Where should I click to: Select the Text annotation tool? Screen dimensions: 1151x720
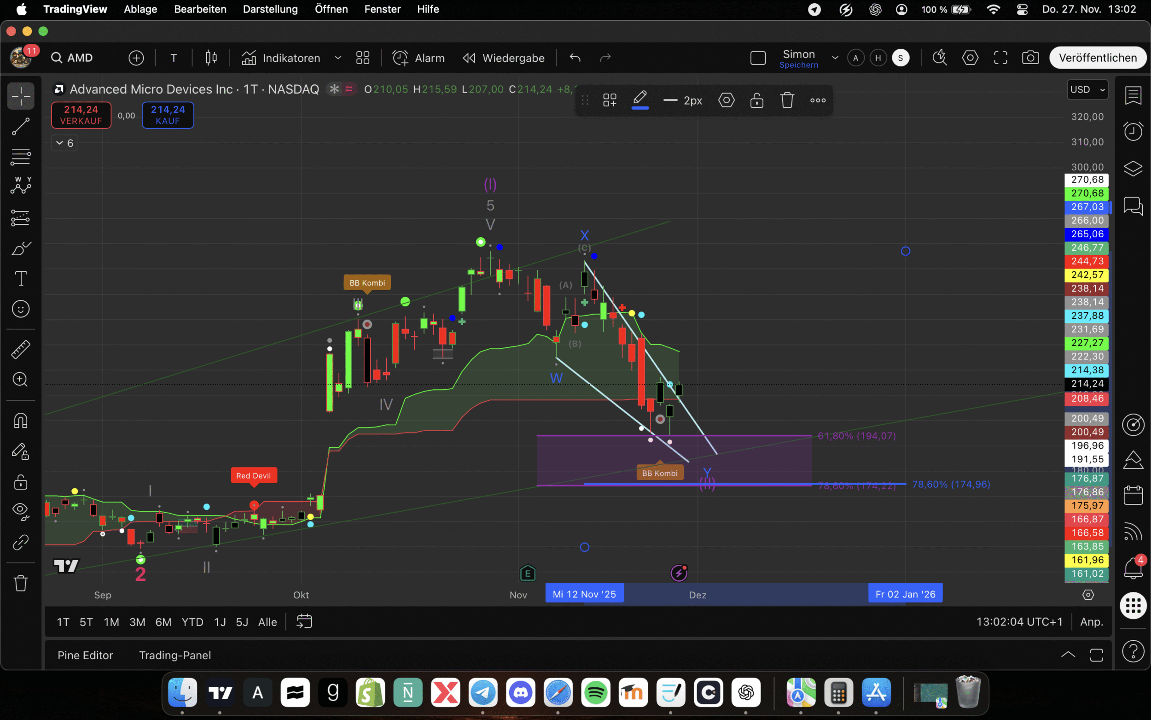(x=20, y=279)
